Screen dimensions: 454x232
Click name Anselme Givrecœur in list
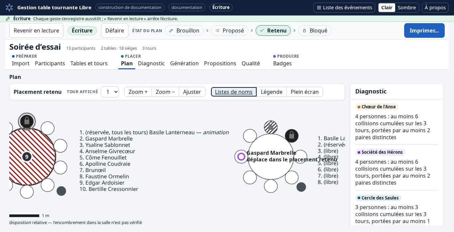pyautogui.click(x=110, y=151)
